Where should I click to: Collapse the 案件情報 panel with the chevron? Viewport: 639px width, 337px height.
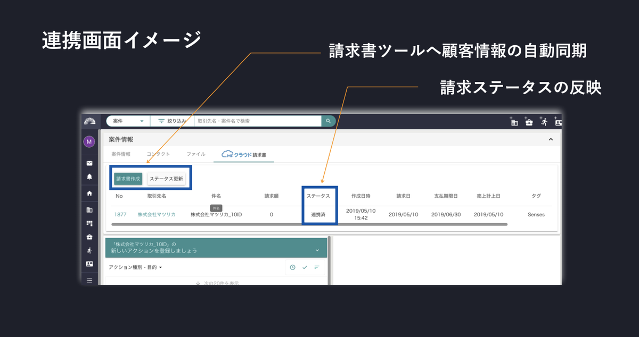click(x=551, y=139)
